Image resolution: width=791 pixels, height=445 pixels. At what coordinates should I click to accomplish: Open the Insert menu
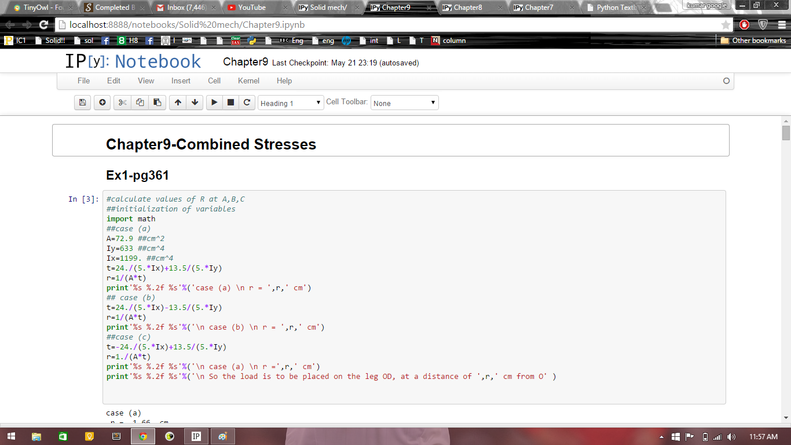[x=181, y=81]
